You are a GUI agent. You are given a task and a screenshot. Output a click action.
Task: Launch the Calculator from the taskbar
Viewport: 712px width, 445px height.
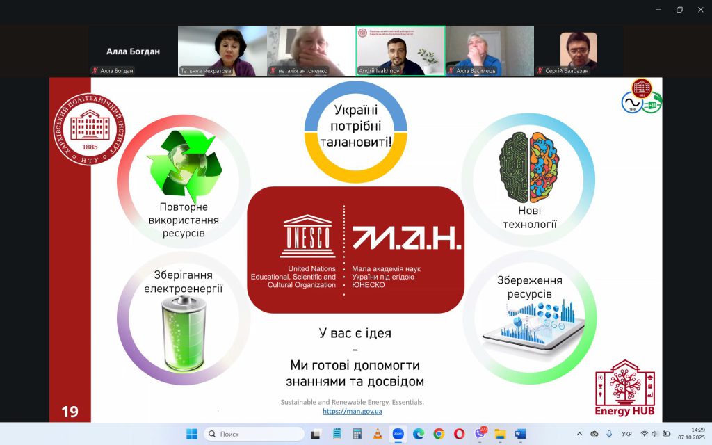coord(357,434)
